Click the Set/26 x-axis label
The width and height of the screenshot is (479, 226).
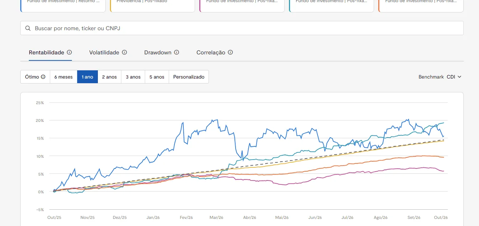414,217
